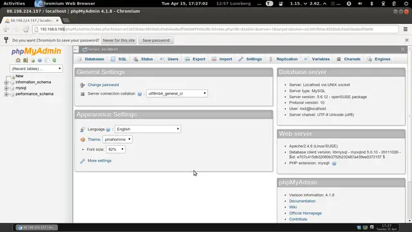Viewport: 412px width, 232px height.
Task: Click the More settings link
Action: (100, 160)
